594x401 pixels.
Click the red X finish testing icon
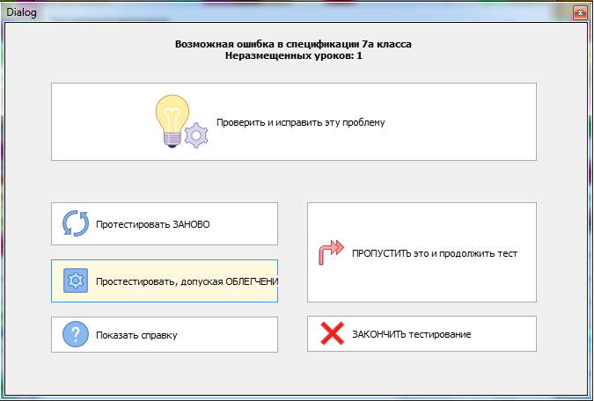click(x=331, y=334)
